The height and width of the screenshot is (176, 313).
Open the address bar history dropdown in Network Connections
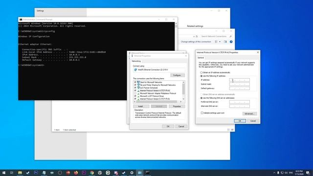tap(194, 36)
